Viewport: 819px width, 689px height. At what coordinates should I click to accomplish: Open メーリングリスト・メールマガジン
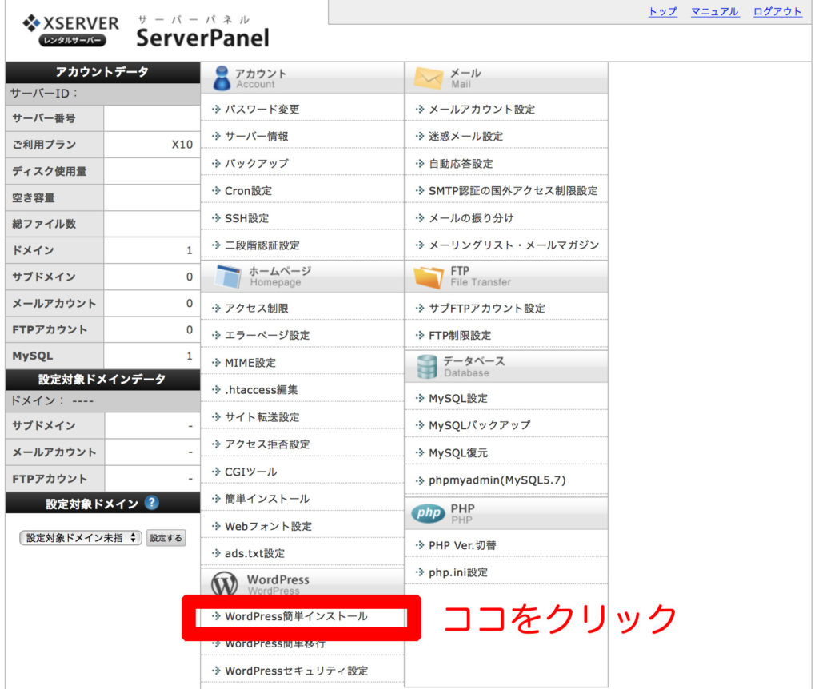click(x=513, y=245)
